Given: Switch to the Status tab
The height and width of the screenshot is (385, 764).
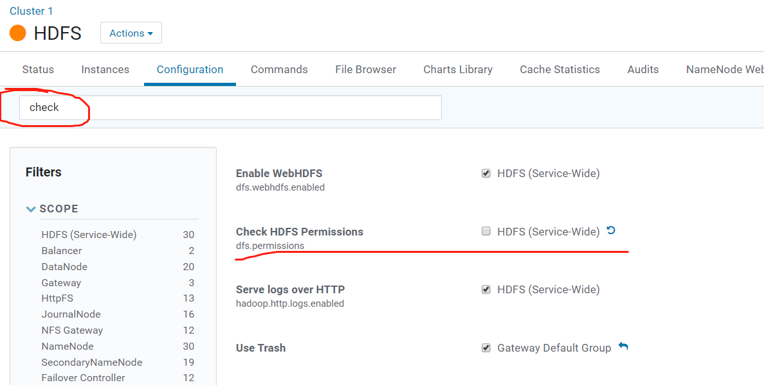Looking at the screenshot, I should pos(37,69).
